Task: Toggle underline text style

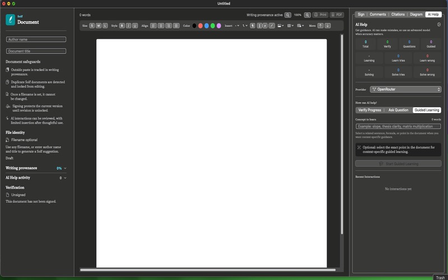Action: 135,26
